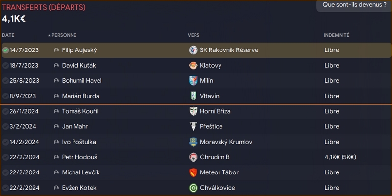Click Chválkovice club badge icon

point(193,188)
